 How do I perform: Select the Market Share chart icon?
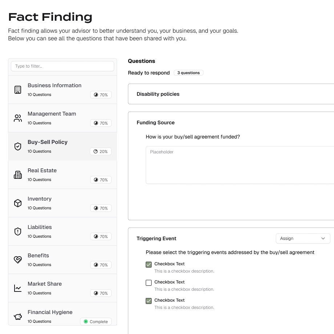[x=17, y=288]
